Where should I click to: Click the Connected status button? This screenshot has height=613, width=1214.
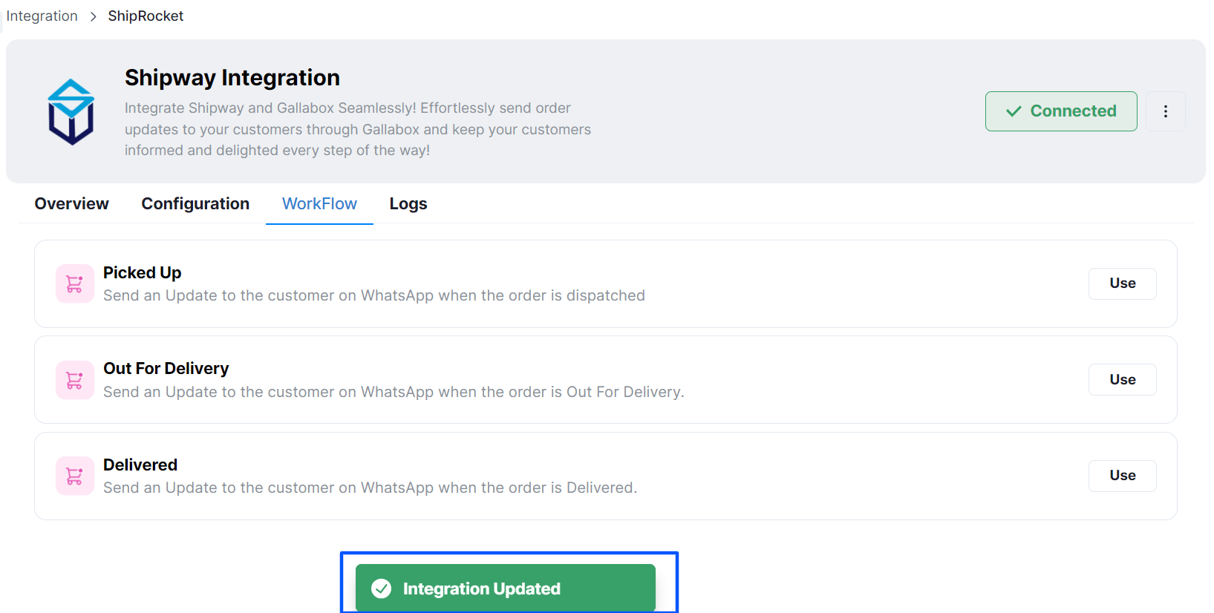tap(1061, 111)
